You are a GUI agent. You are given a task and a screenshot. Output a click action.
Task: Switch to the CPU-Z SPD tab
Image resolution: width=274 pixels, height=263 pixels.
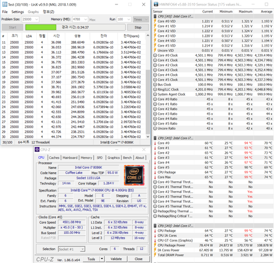(x=100, y=158)
